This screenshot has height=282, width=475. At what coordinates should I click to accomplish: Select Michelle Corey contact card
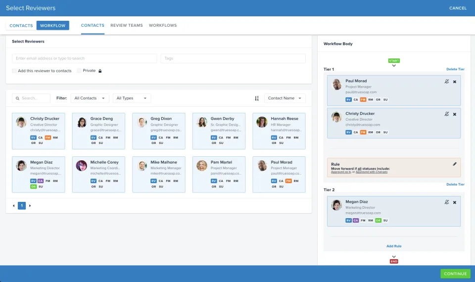point(98,175)
